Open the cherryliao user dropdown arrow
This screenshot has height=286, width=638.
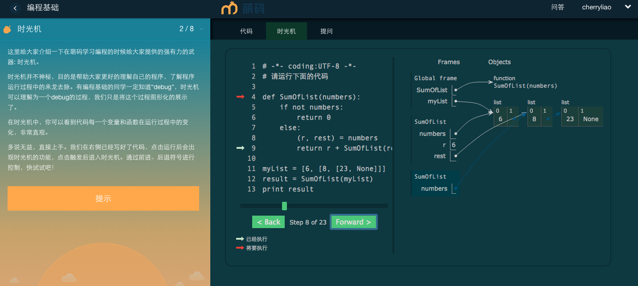628,7
